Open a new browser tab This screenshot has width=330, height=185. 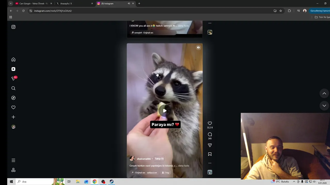pos(139,4)
